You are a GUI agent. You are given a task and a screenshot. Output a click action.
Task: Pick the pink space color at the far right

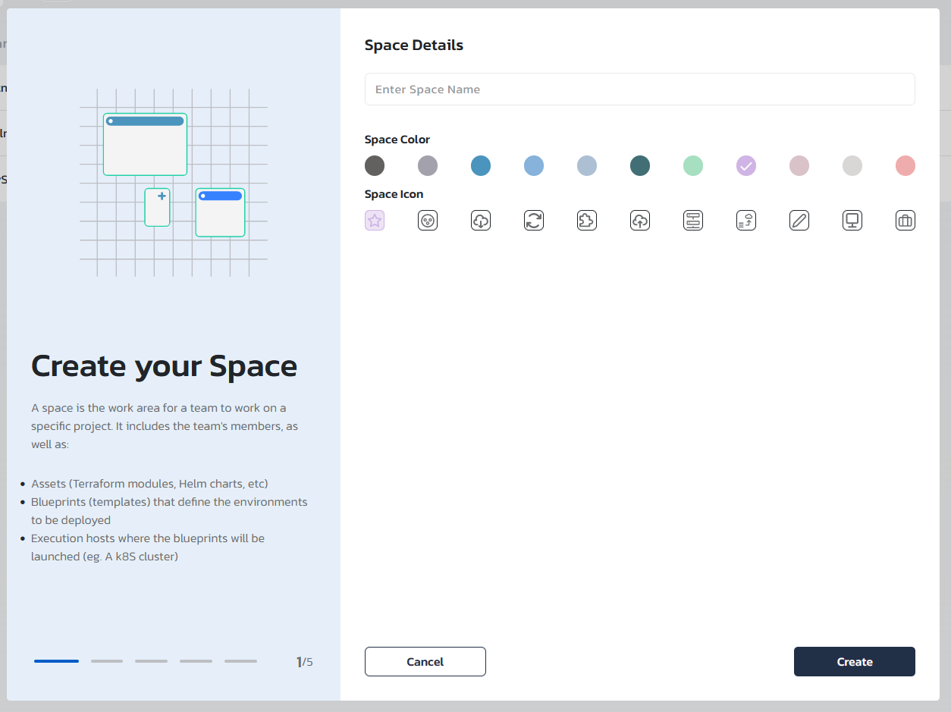[905, 165]
